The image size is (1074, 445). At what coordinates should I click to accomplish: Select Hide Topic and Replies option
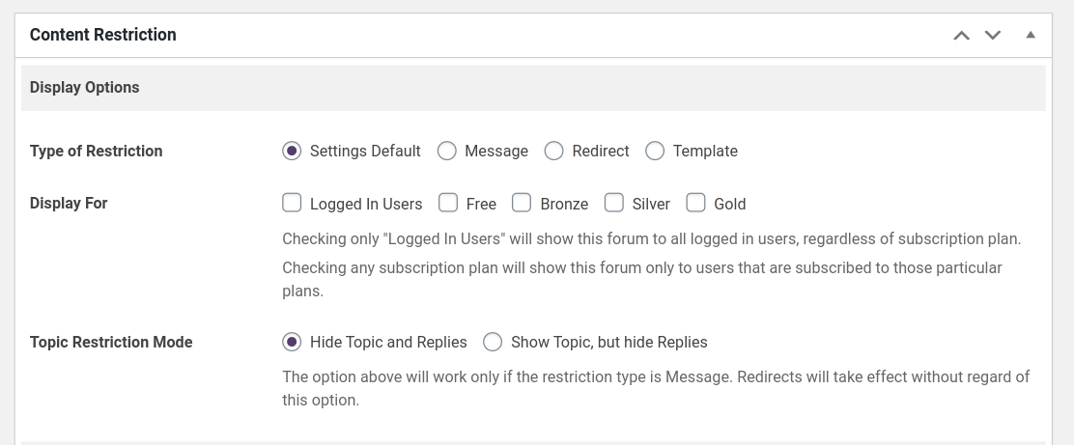pyautogui.click(x=292, y=342)
